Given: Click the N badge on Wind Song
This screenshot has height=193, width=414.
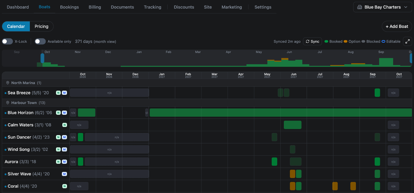Looking at the screenshot, I should pos(58,149).
